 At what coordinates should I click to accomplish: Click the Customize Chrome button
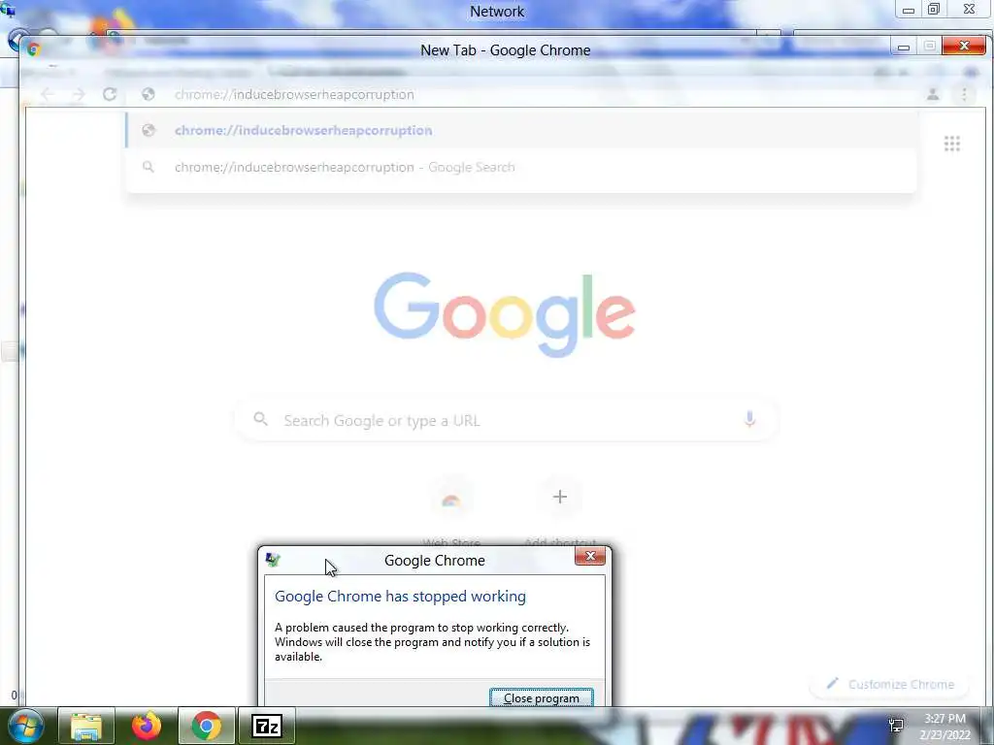click(891, 684)
